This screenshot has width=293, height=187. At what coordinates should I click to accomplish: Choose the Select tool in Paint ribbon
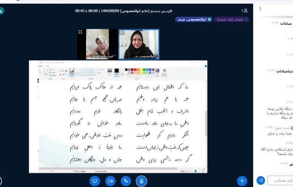point(46,72)
